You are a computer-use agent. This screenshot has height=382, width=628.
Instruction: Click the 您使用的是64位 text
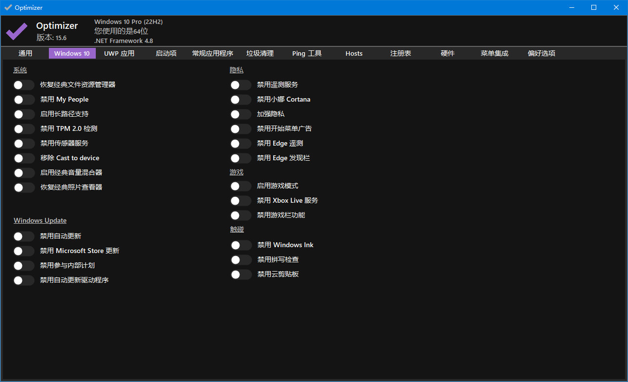[121, 31]
